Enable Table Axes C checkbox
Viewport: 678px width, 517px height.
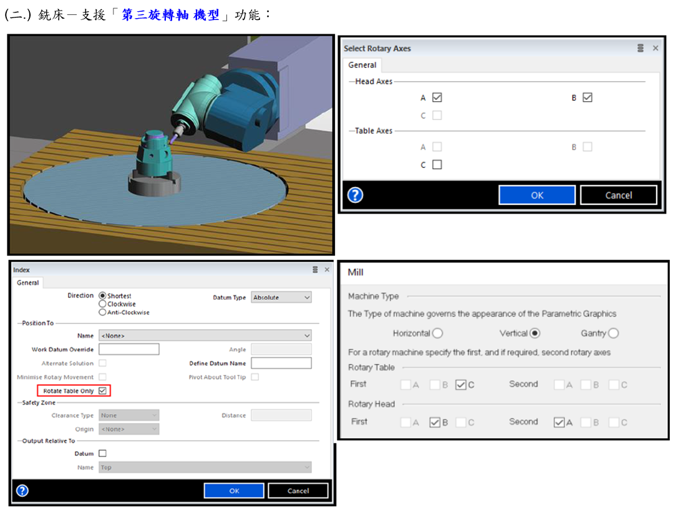pyautogui.click(x=437, y=165)
